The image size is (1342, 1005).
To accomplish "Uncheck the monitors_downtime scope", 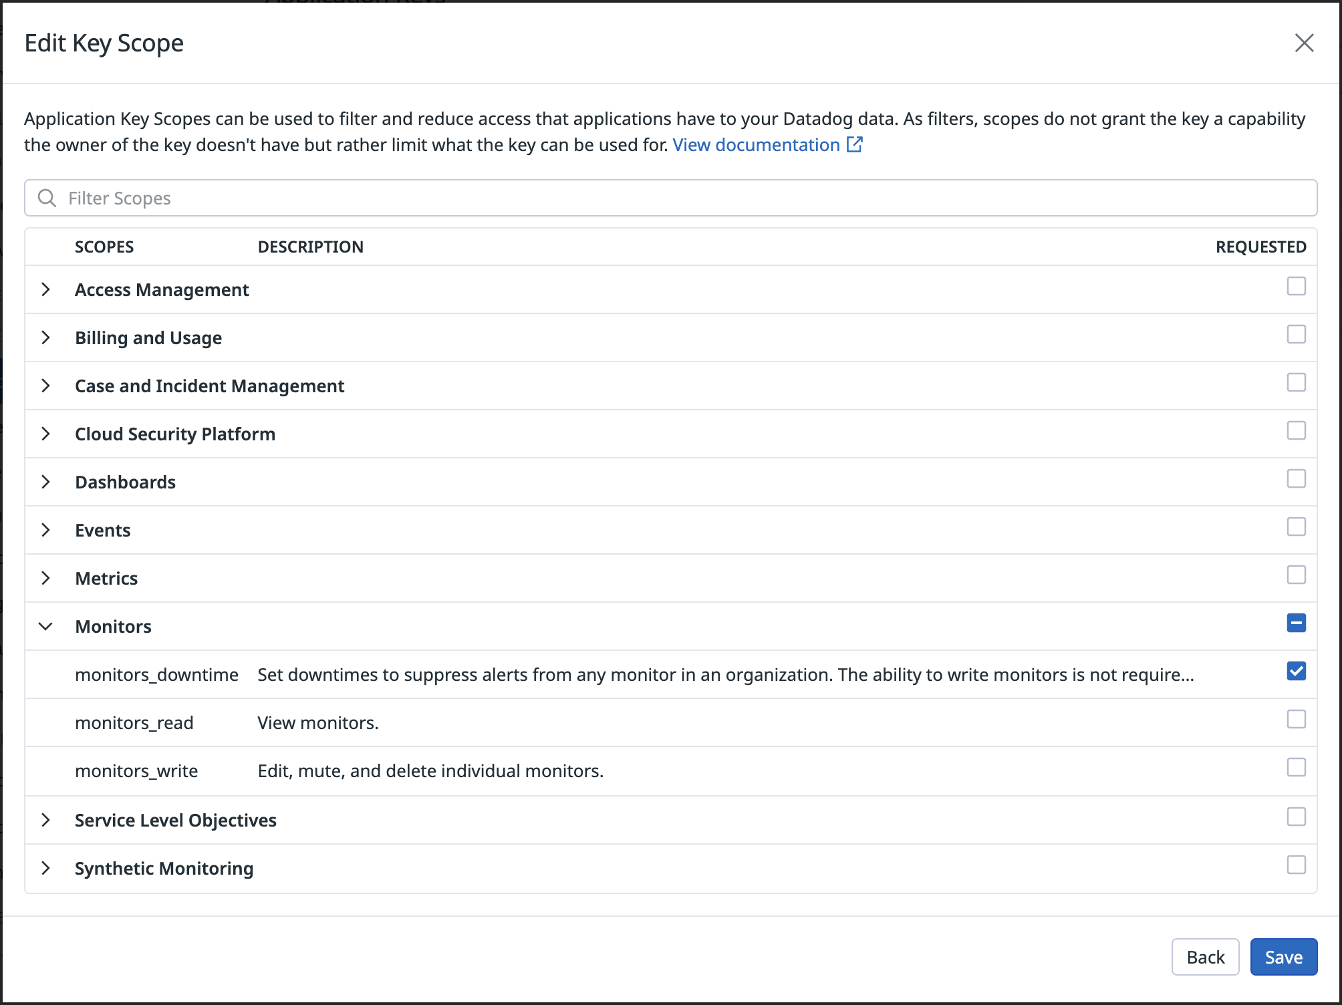I will tap(1296, 671).
